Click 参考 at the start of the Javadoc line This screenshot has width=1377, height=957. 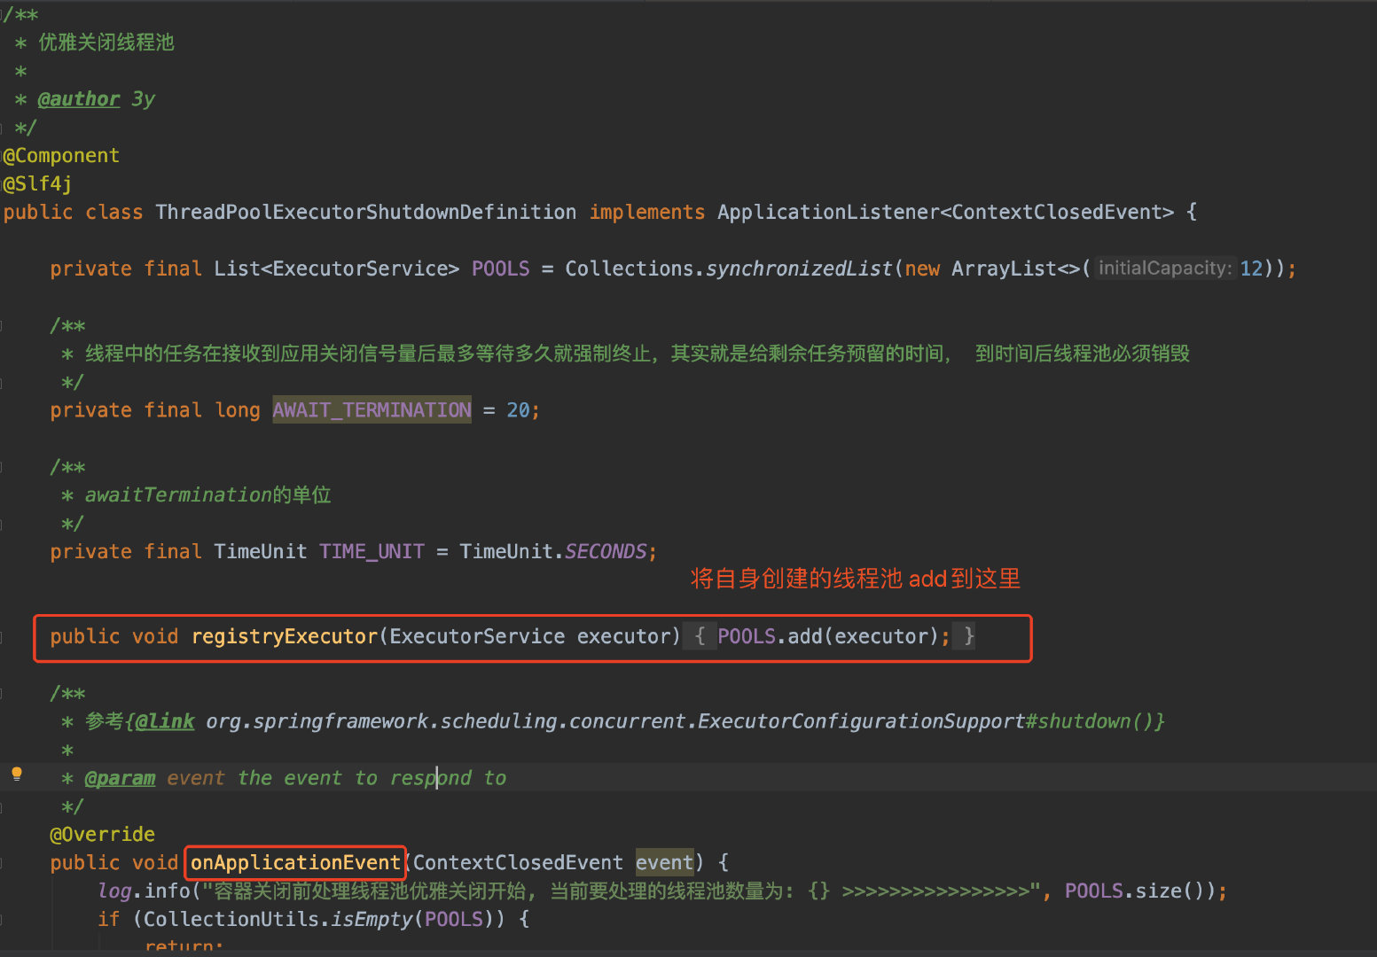pos(104,721)
